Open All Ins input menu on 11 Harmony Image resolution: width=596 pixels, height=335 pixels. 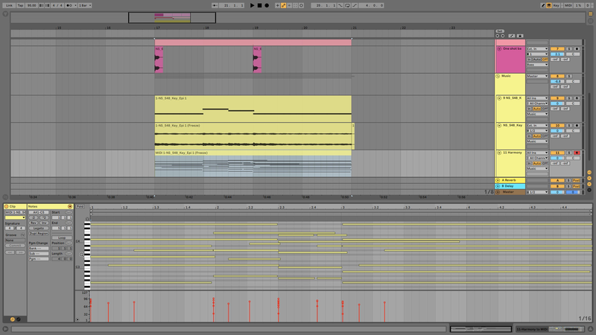pyautogui.click(x=537, y=153)
